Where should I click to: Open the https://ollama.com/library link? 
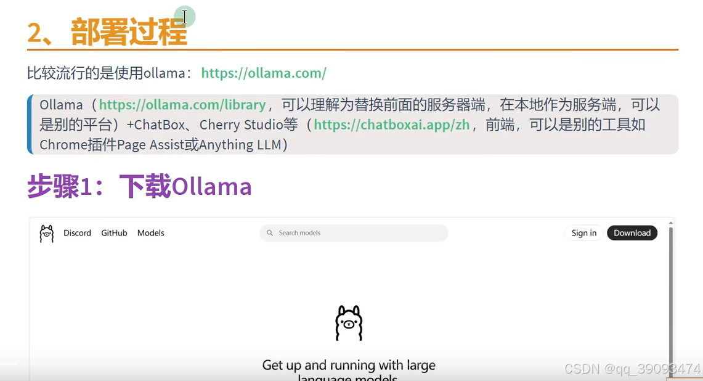(182, 105)
